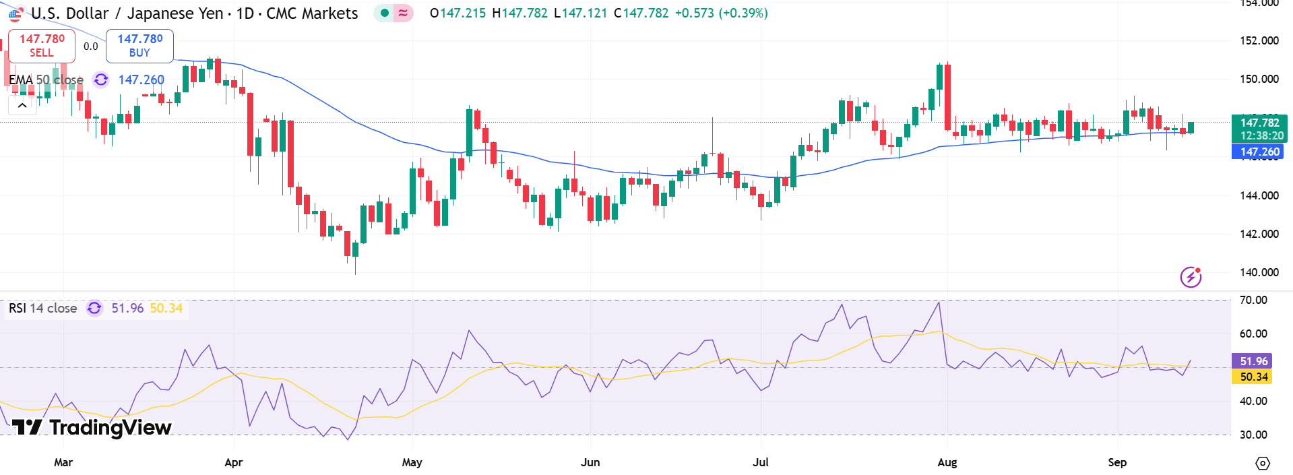Click the red SELL 147.780 button
Screen dimensions: 1293x475
tap(40, 45)
